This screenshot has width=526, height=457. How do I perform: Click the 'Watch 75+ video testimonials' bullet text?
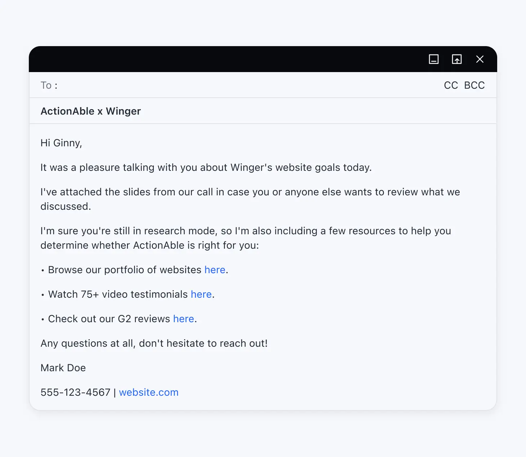(118, 294)
